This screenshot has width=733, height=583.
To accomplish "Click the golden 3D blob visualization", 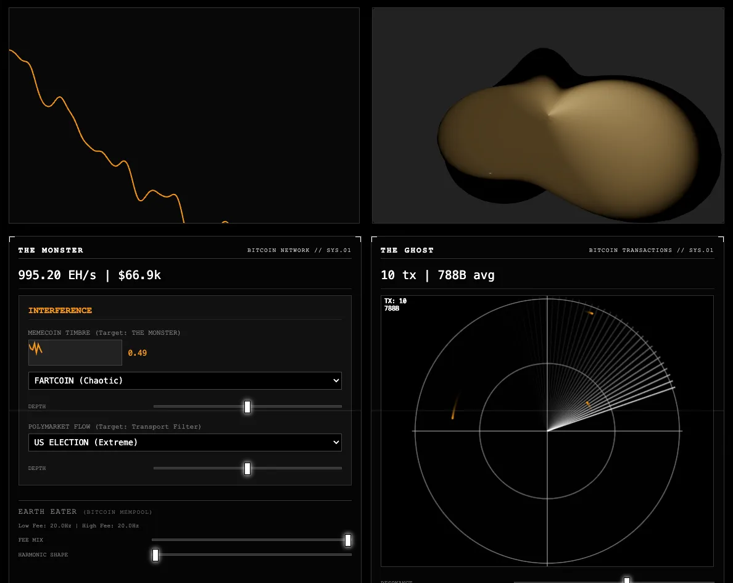I will click(548, 115).
